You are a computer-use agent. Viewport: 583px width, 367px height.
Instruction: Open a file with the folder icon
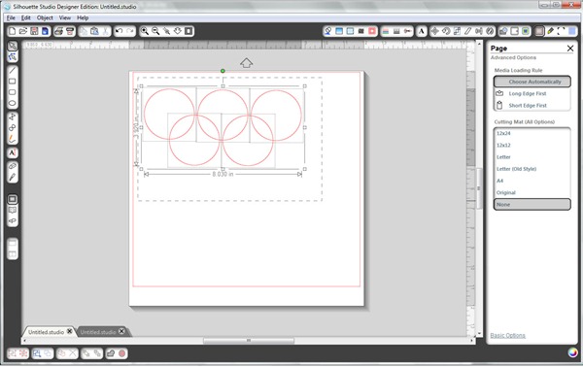23,31
